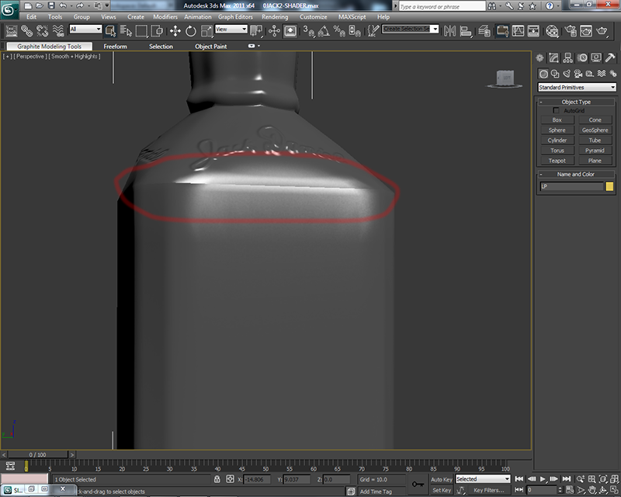
Task: Enable the AutoGrid checkbox
Action: tap(556, 110)
